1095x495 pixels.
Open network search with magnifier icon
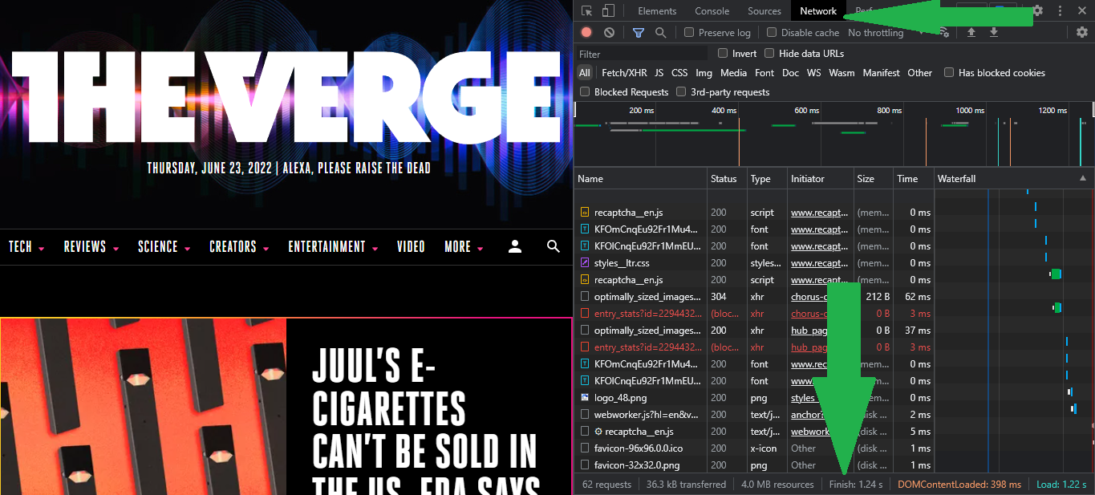coord(660,33)
